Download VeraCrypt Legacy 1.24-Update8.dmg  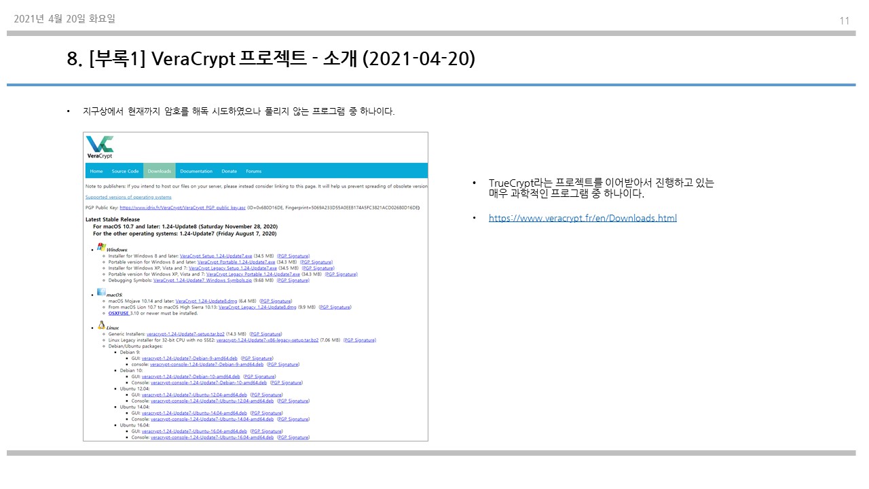[257, 307]
